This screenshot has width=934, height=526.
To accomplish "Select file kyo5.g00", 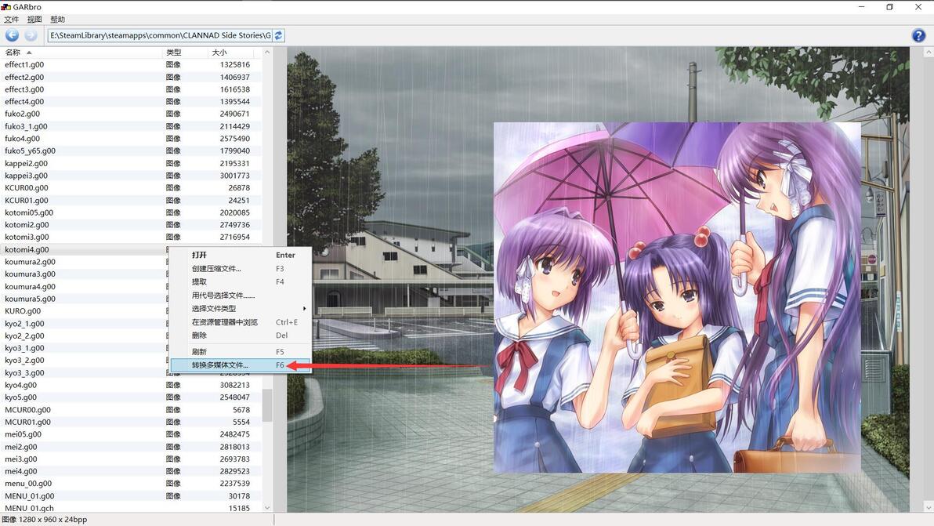I will click(x=21, y=397).
